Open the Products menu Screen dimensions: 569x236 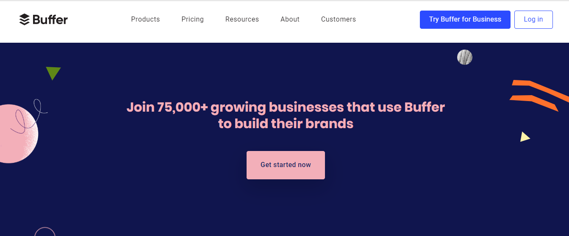pyautogui.click(x=145, y=19)
